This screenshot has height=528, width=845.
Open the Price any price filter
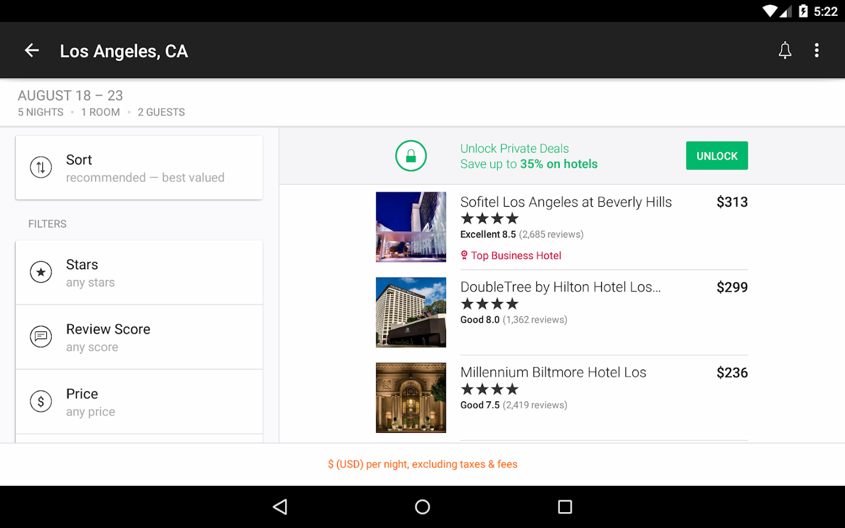[x=139, y=401]
